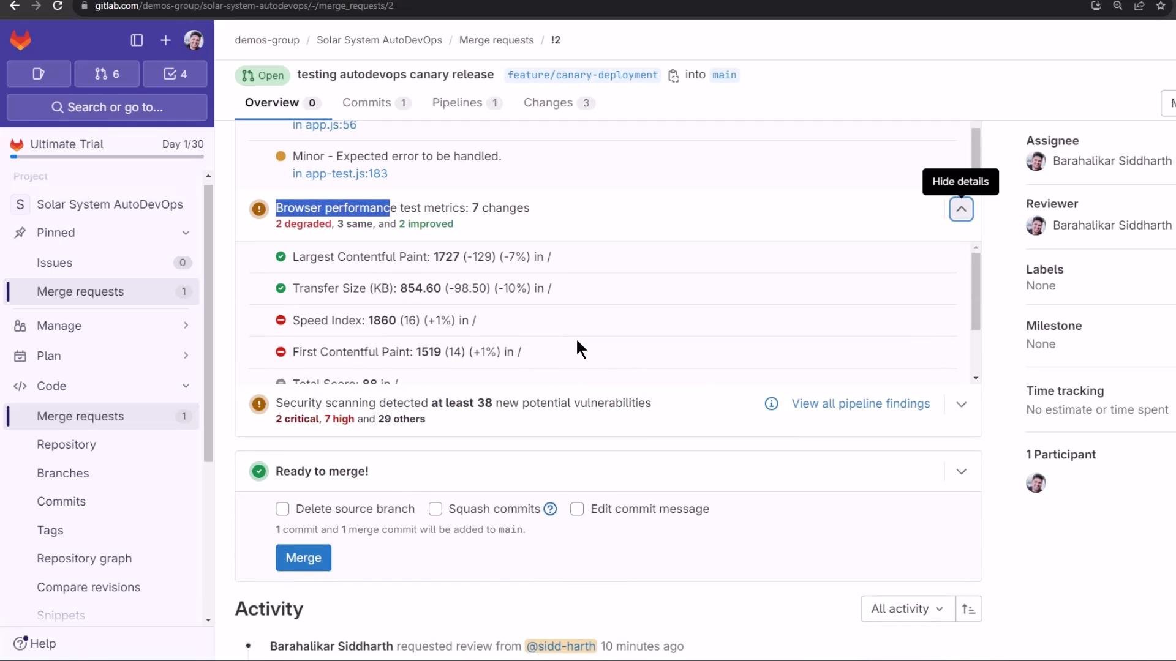Expand the security scanning findings chevron
This screenshot has height=661, width=1176.
point(962,405)
